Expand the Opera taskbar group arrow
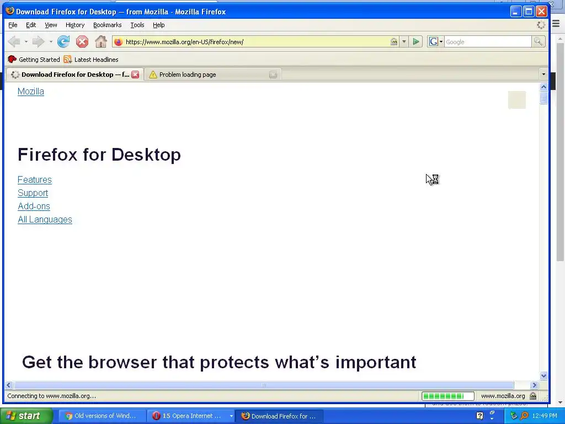The height and width of the screenshot is (424, 565). point(231,416)
